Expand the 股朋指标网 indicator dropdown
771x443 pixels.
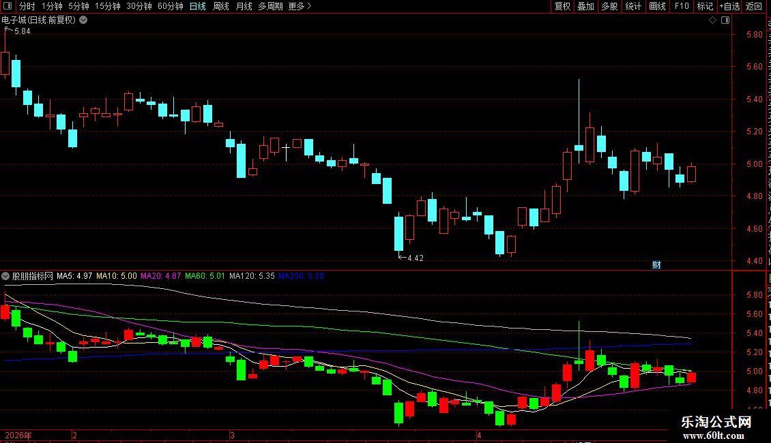[x=5, y=276]
